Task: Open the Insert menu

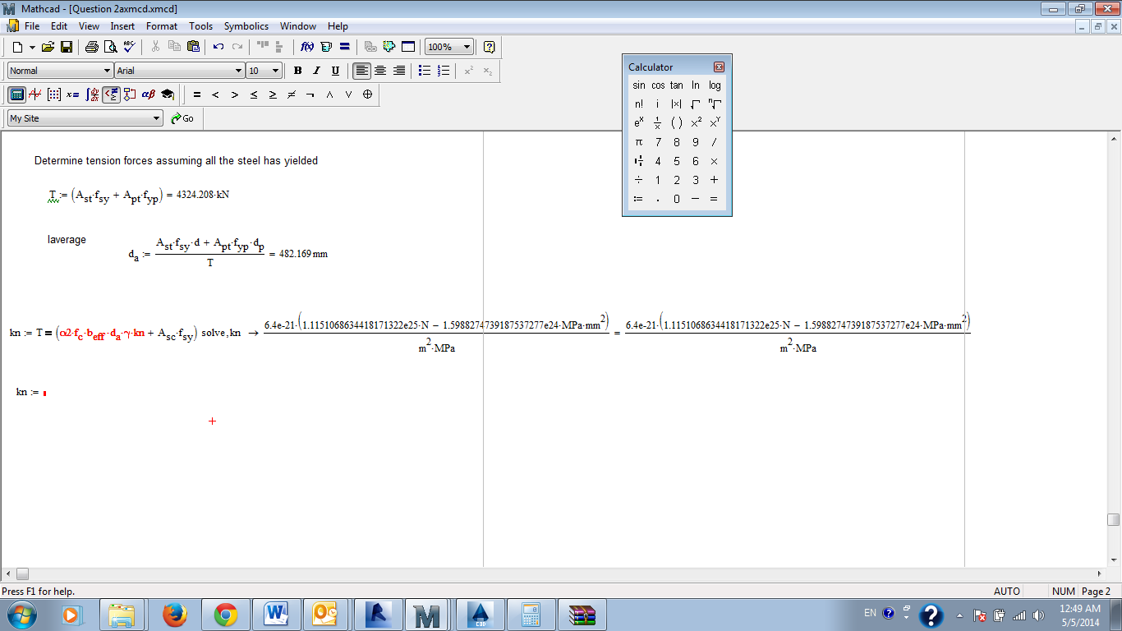Action: point(122,26)
